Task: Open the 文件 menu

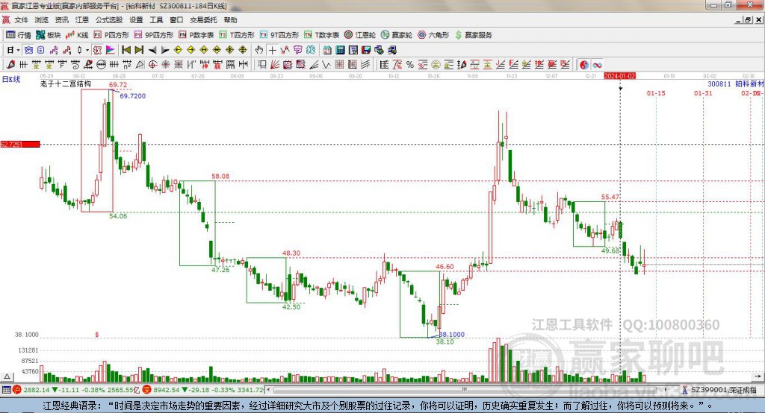Action: tap(21, 20)
